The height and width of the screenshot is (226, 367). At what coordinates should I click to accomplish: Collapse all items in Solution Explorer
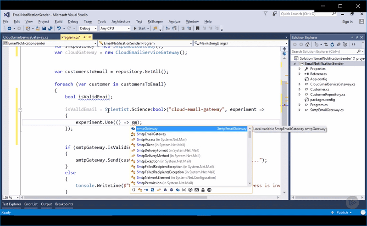[x=339, y=44]
